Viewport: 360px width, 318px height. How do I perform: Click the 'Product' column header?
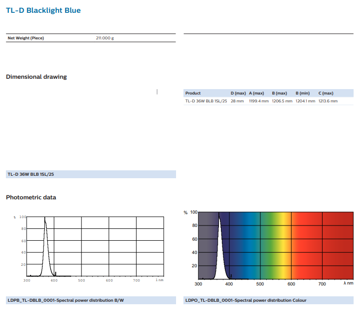193,93
